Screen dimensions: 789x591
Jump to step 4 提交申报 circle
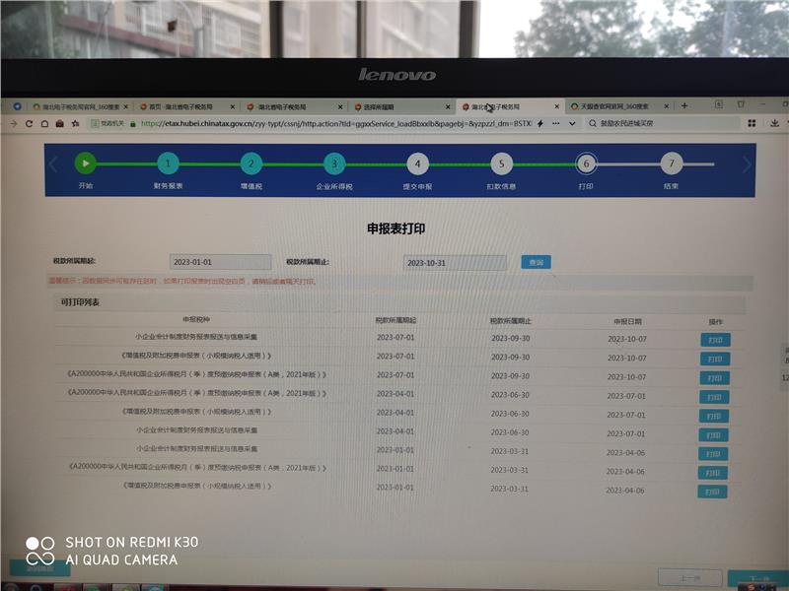coord(417,164)
